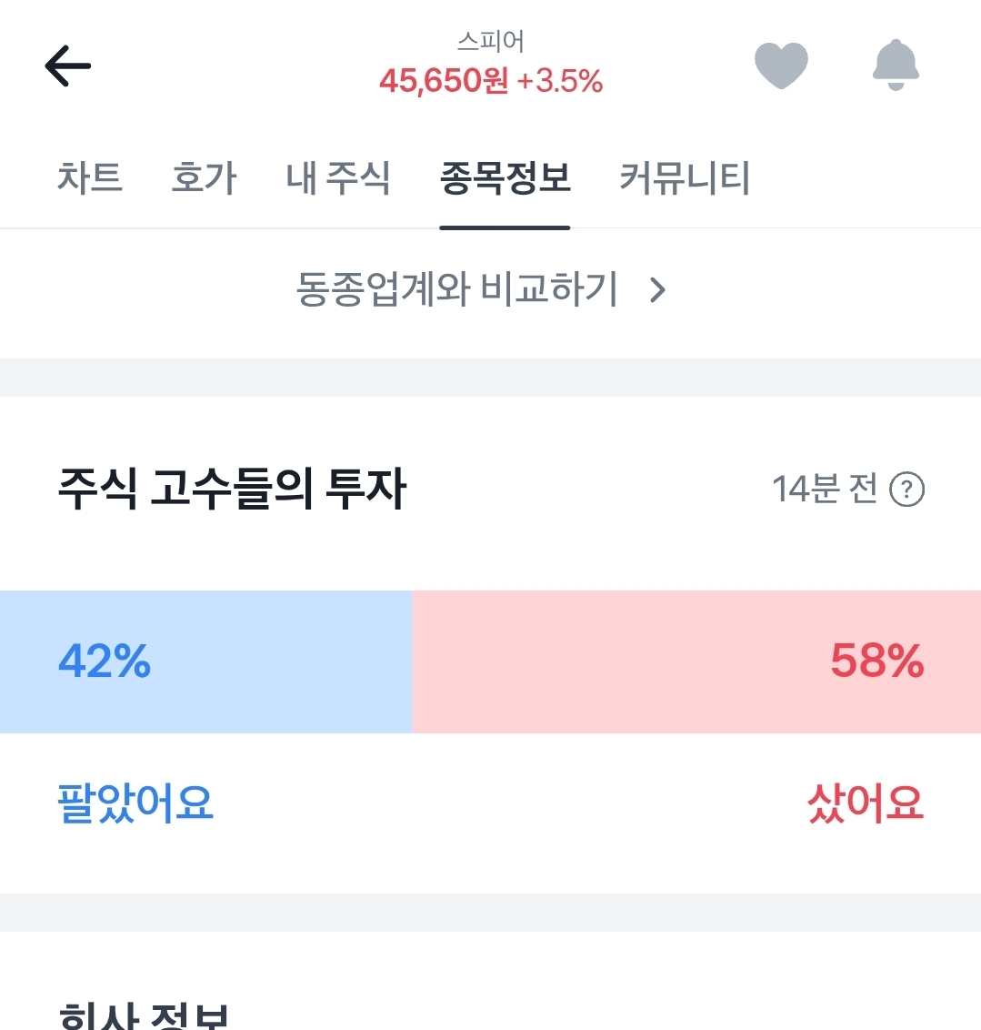The height and width of the screenshot is (1030, 981).
Task: Tap the 45,650원 price in the header
Action: [444, 82]
